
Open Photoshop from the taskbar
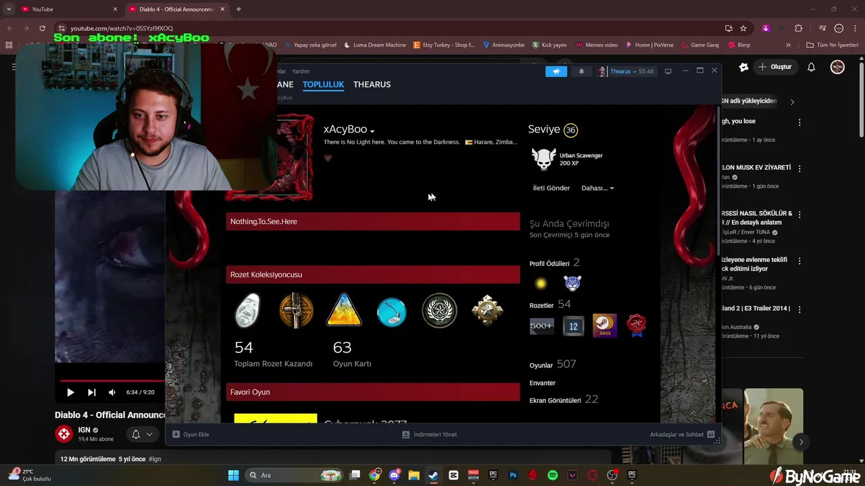click(x=513, y=475)
